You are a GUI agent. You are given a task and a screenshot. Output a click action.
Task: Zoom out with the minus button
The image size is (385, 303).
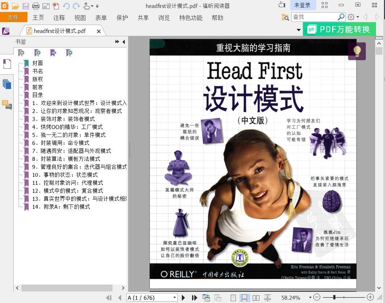point(317,297)
